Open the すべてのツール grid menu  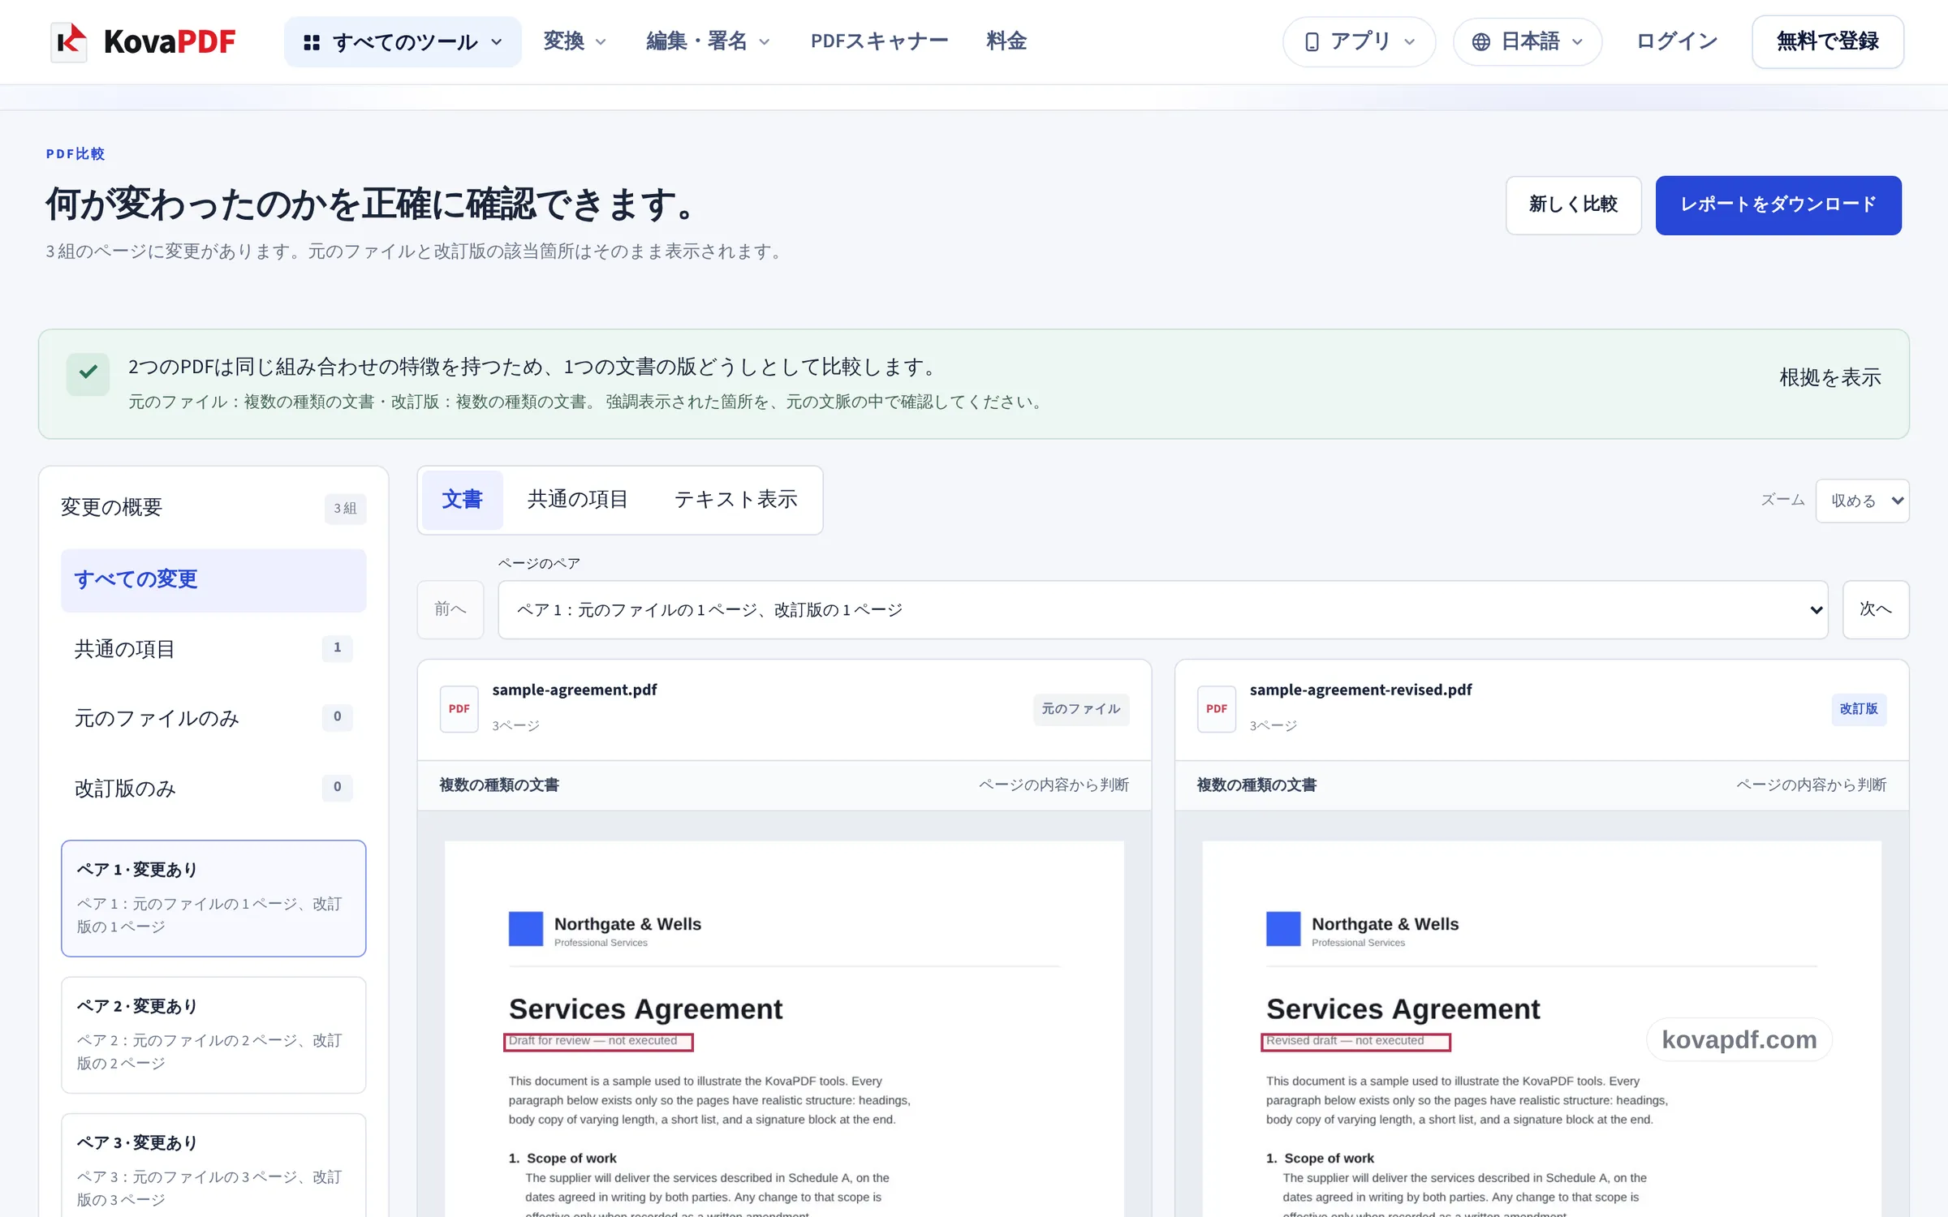pyautogui.click(x=403, y=42)
